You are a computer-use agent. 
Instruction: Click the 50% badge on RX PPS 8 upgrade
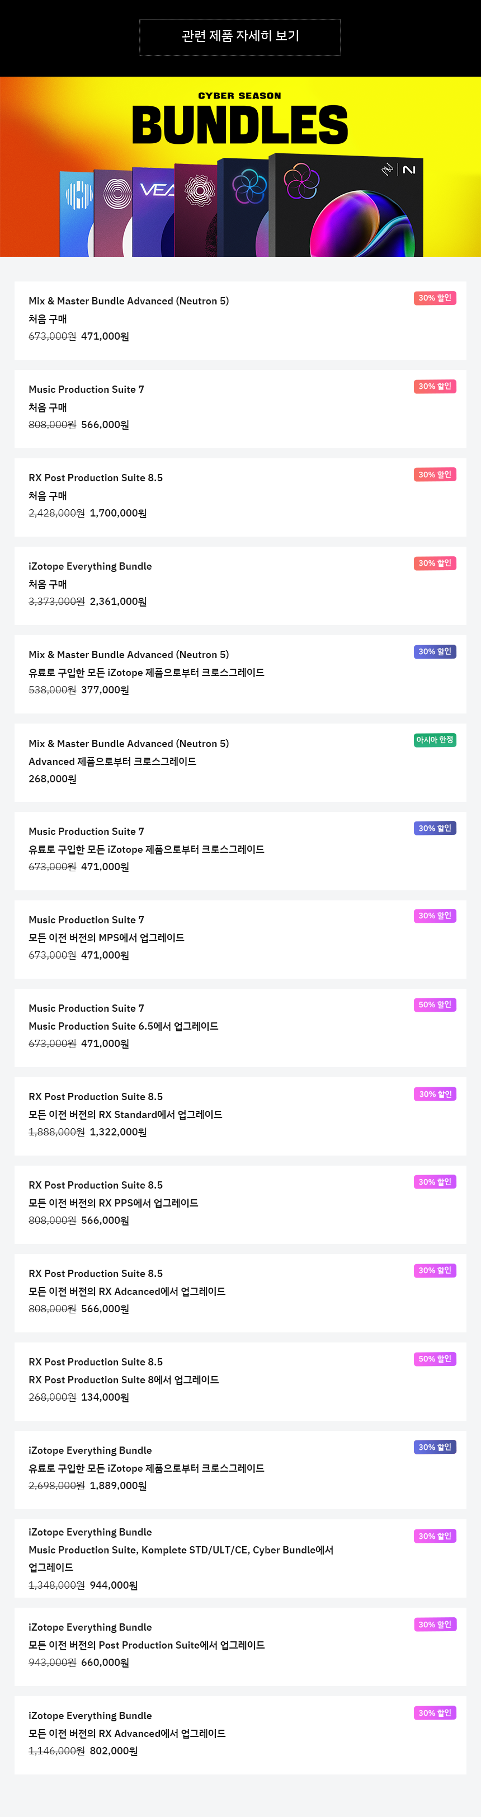click(x=435, y=1359)
